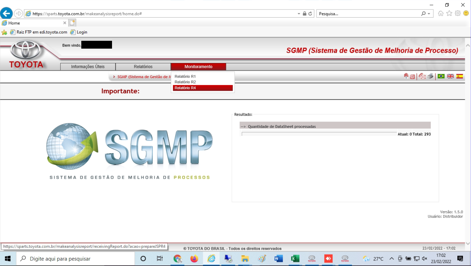Switch language with the UK flag
The height and width of the screenshot is (266, 471).
tap(450, 76)
